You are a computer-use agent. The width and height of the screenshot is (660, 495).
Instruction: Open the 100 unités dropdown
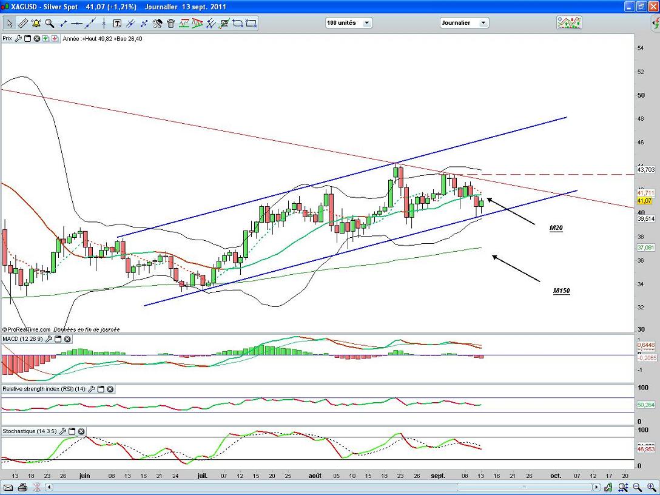(349, 23)
